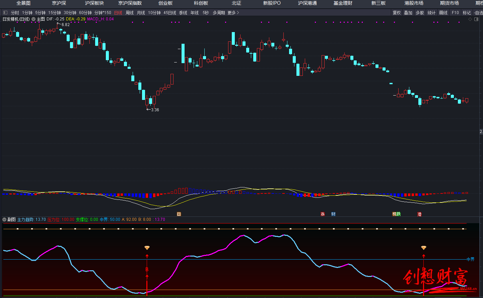Select the 15分钟 period
The width and height of the screenshot is (483, 298).
[x=55, y=13]
